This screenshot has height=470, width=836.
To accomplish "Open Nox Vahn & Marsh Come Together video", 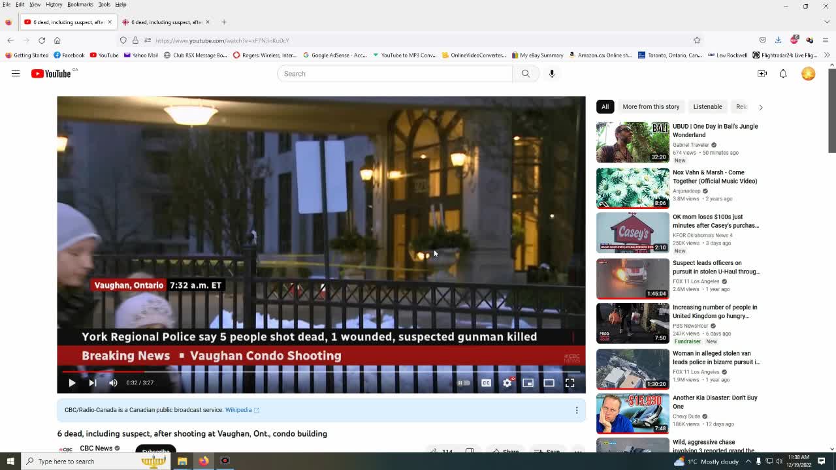I will (715, 177).
